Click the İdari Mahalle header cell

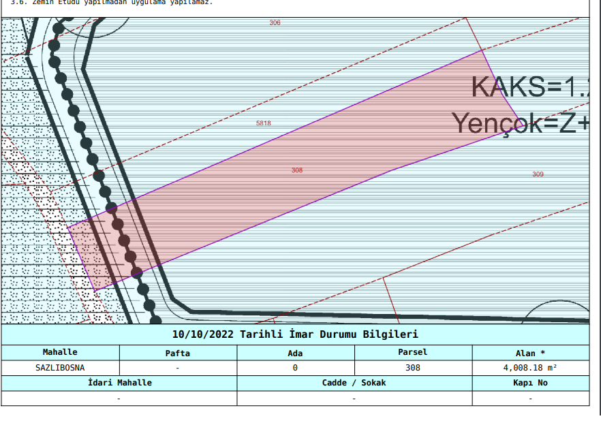pyautogui.click(x=119, y=383)
